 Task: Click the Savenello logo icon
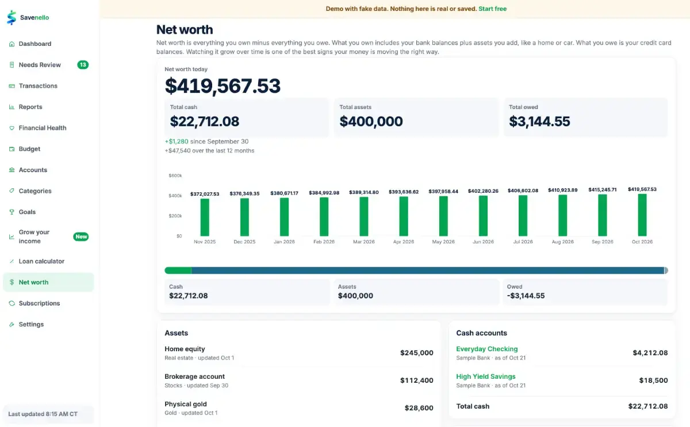pyautogui.click(x=11, y=18)
